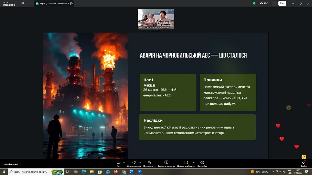
Task: Click the REC recording indicator
Action: [x=264, y=3]
